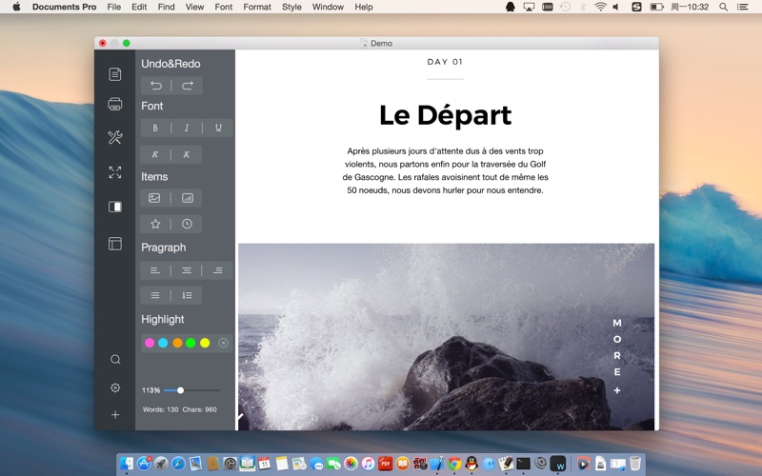The width and height of the screenshot is (762, 476).
Task: Align paragraph left
Action: coord(155,270)
